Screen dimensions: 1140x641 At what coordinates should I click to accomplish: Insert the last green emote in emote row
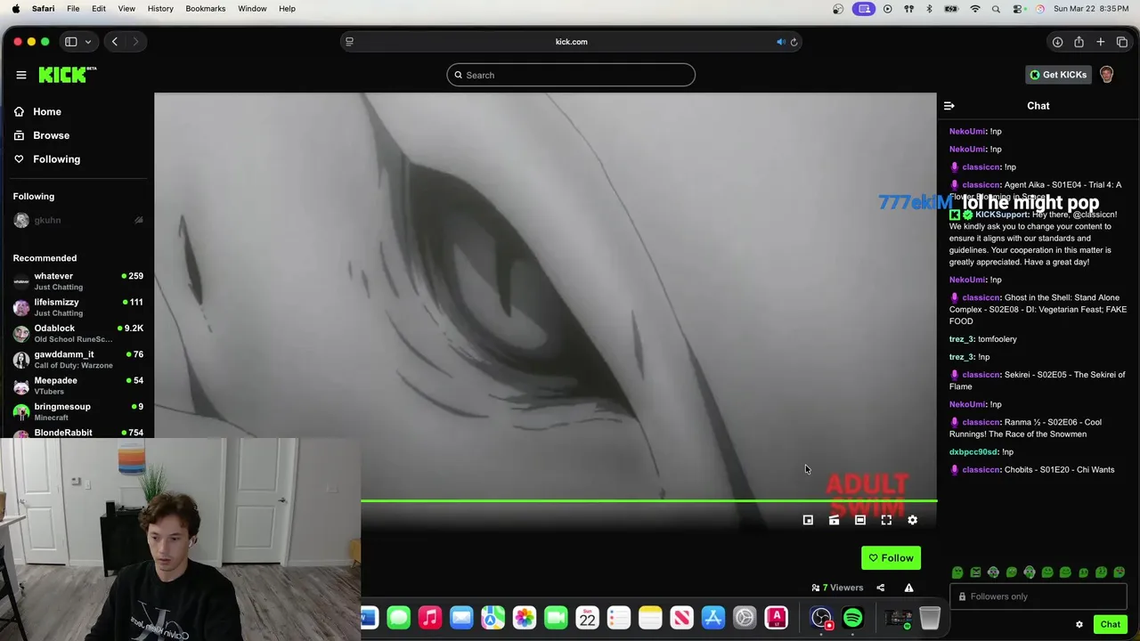[1120, 572]
